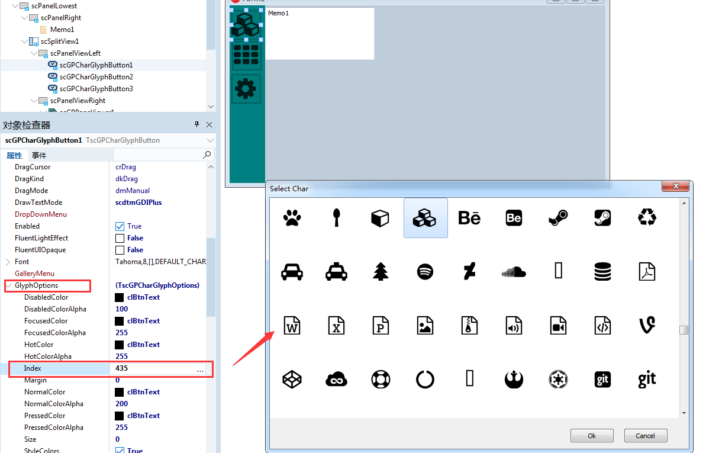
Task: Choose the code file glyph
Action: point(602,326)
